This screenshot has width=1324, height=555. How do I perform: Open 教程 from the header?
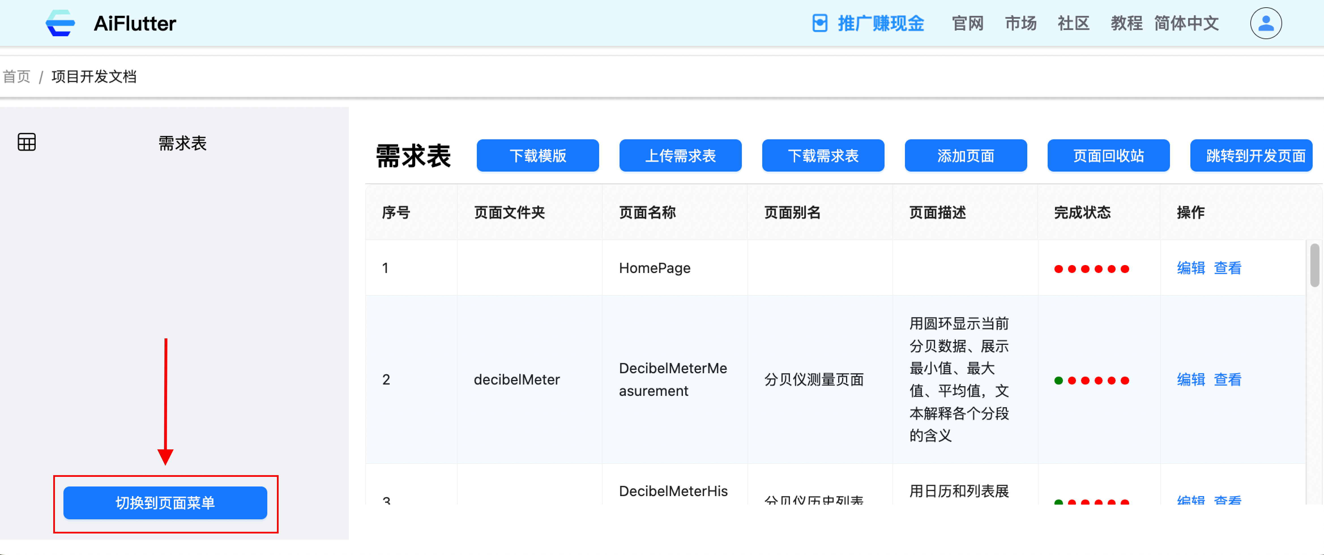pyautogui.click(x=1126, y=23)
